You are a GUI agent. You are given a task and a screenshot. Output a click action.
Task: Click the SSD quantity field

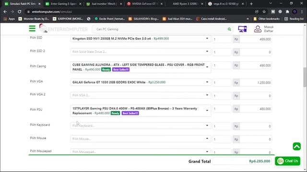point(222,39)
